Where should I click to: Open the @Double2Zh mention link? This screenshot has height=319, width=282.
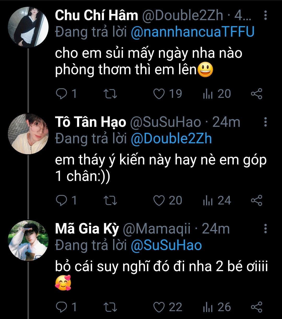(x=171, y=139)
